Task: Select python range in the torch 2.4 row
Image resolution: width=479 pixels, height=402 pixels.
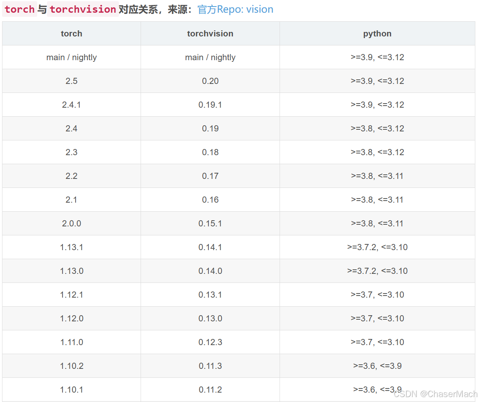Action: [377, 129]
